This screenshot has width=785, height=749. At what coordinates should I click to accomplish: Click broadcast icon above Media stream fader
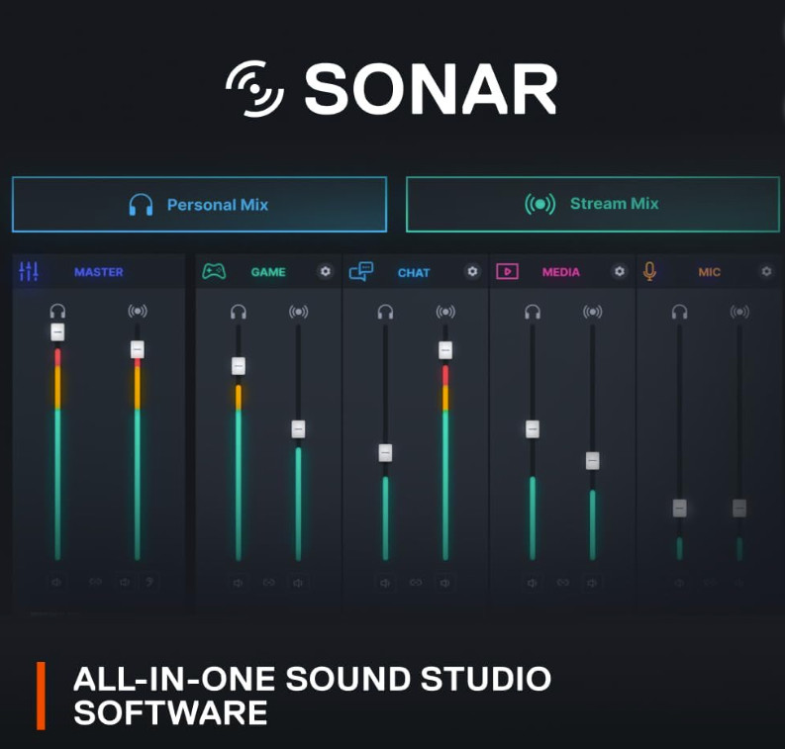[593, 312]
